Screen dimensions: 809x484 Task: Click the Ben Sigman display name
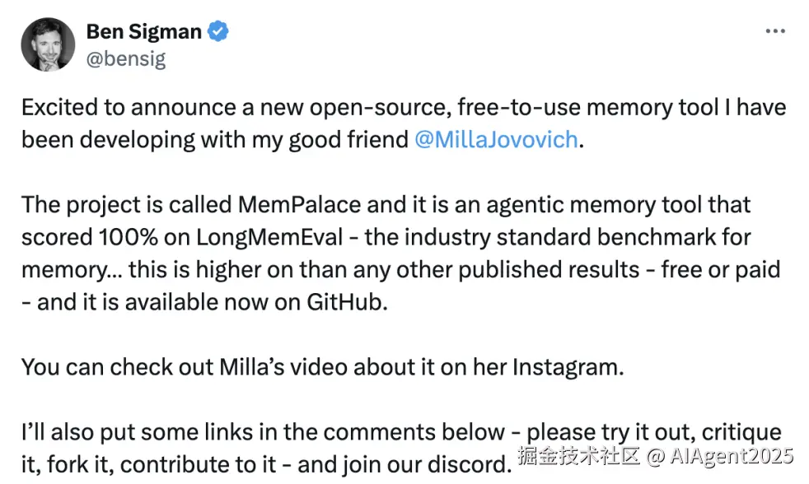pos(143,32)
